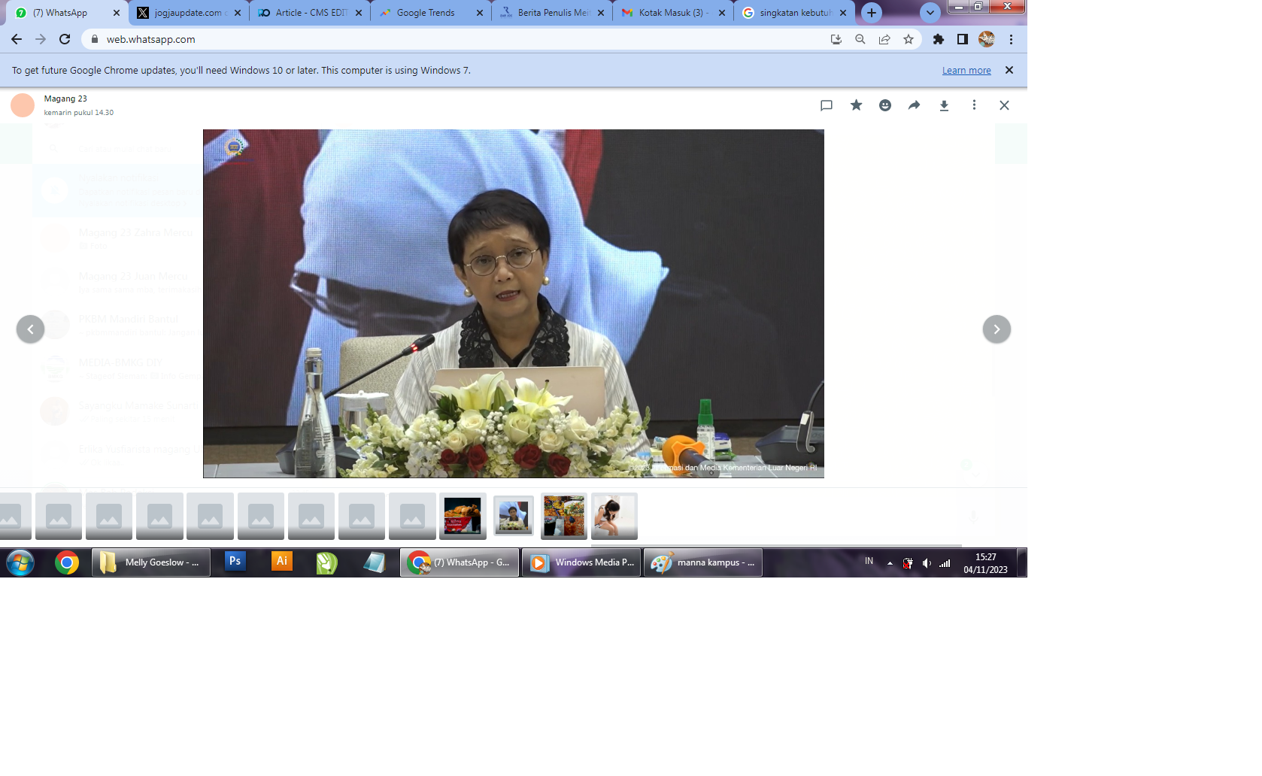
Task: View site info padlock icon
Action: coord(95,39)
